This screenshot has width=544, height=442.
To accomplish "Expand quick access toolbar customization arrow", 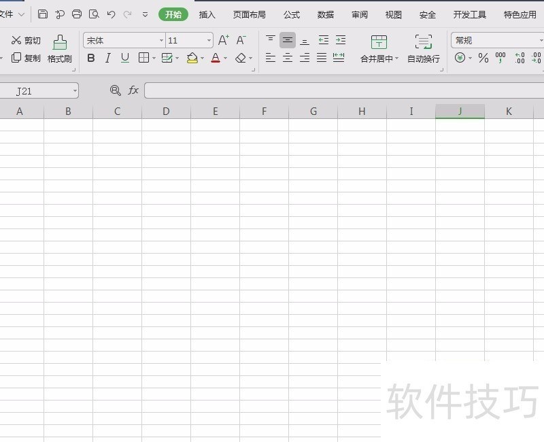I will 145,14.
